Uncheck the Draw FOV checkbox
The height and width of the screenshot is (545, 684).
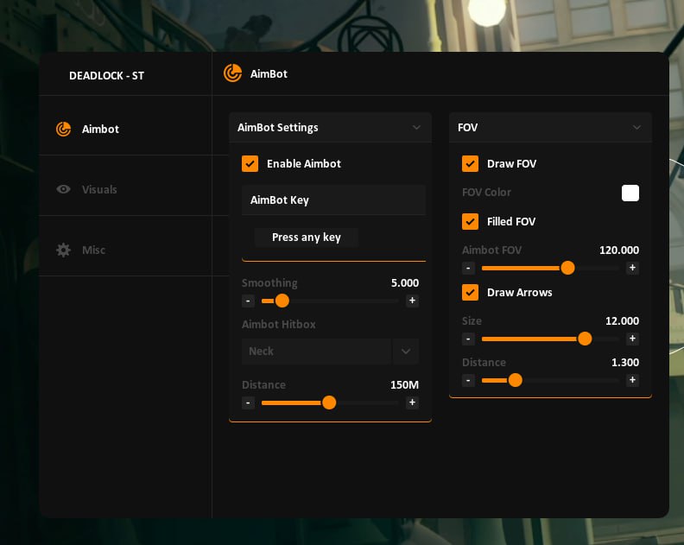tap(470, 163)
